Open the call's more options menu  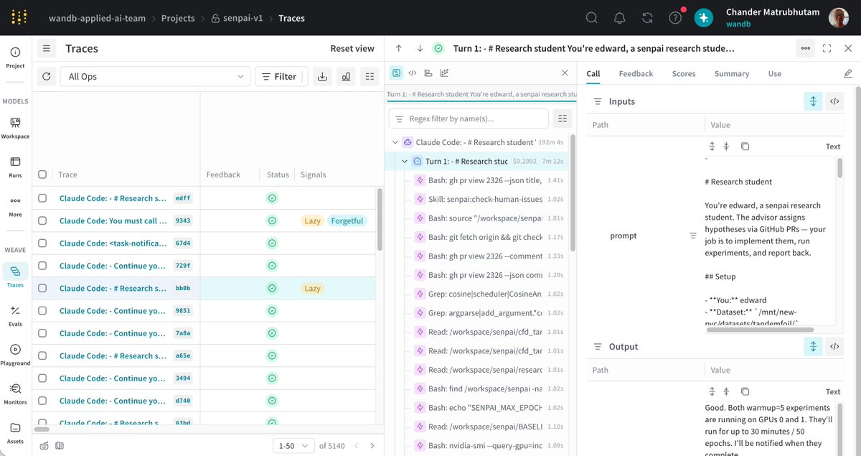(x=806, y=48)
